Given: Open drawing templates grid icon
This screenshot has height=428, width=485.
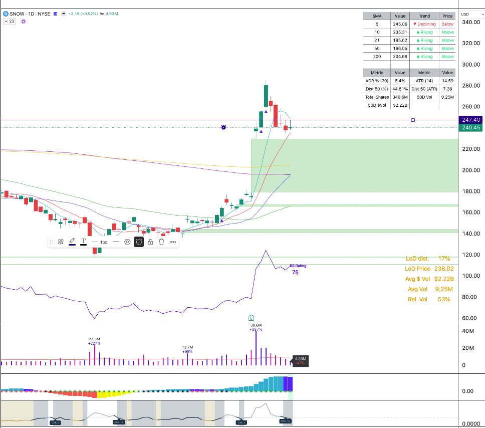Looking at the screenshot, I should (61, 242).
